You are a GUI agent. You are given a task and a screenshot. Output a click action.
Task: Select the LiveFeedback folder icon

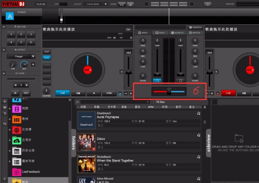pos(17,172)
